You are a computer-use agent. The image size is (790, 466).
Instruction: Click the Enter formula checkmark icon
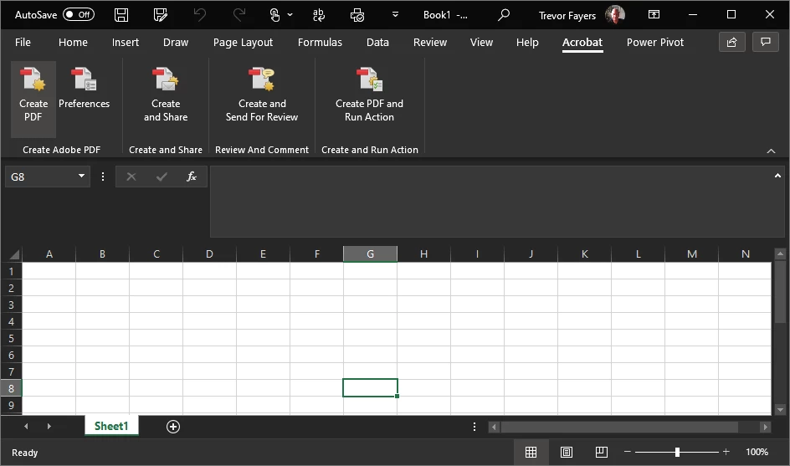pos(162,177)
